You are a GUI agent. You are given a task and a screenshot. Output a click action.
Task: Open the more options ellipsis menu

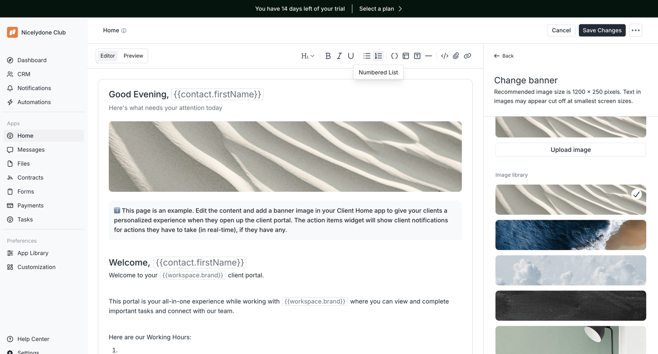(635, 30)
